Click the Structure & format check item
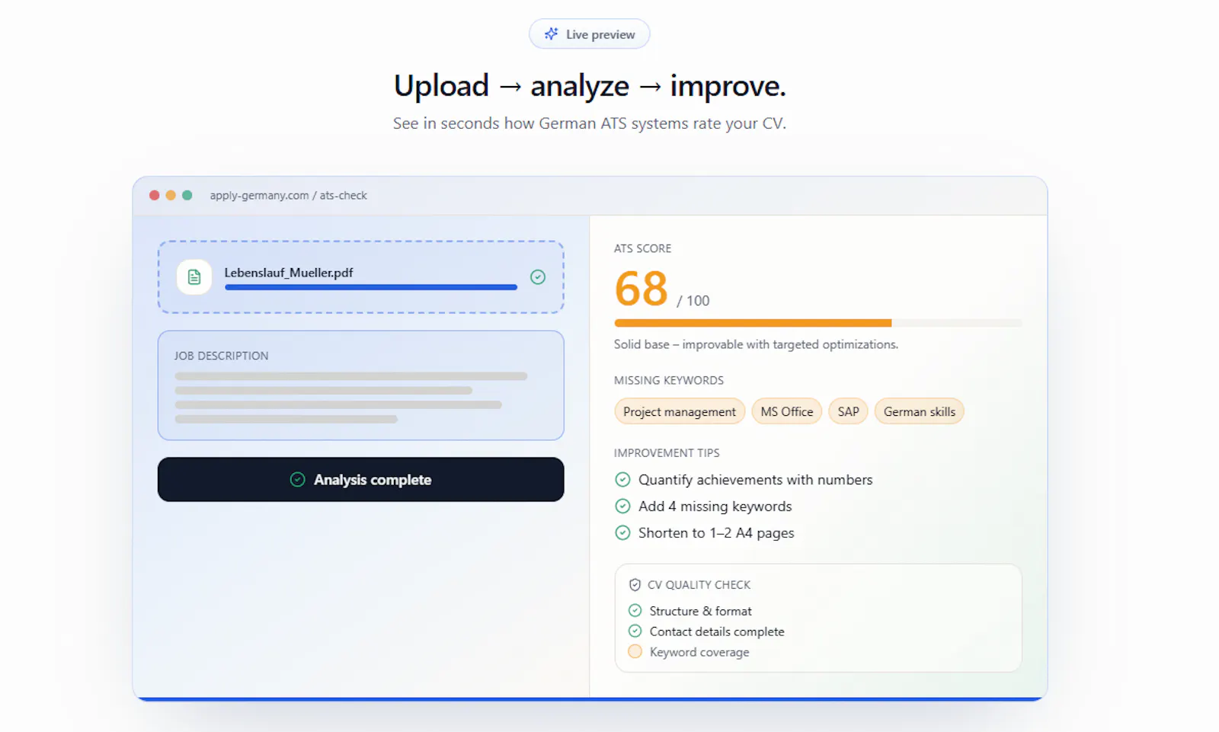 700,611
